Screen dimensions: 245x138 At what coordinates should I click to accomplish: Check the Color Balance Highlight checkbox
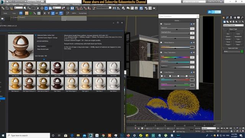(x=187, y=76)
